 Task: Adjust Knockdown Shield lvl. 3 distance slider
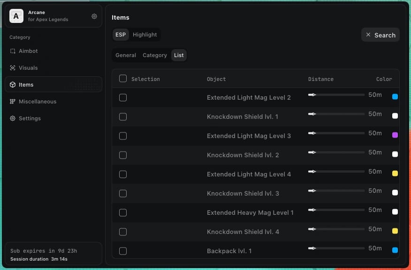click(x=336, y=191)
